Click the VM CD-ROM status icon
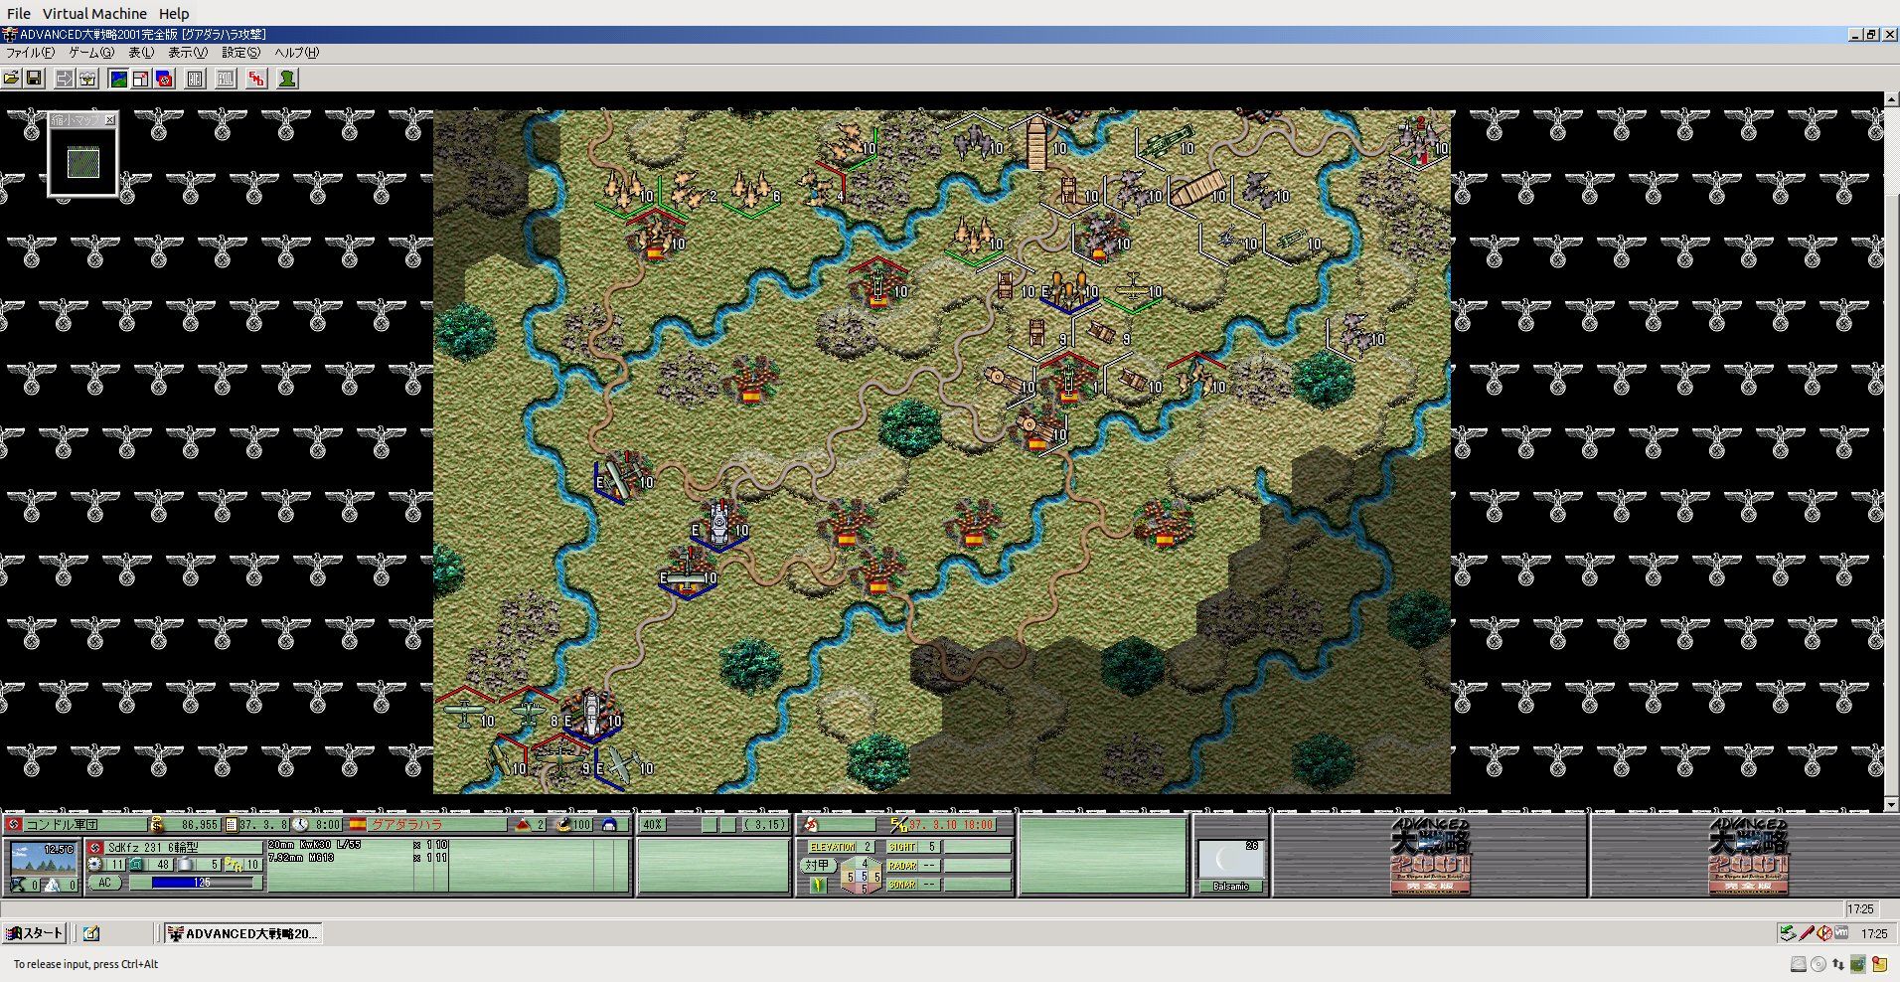The width and height of the screenshot is (1900, 982). click(x=1819, y=964)
